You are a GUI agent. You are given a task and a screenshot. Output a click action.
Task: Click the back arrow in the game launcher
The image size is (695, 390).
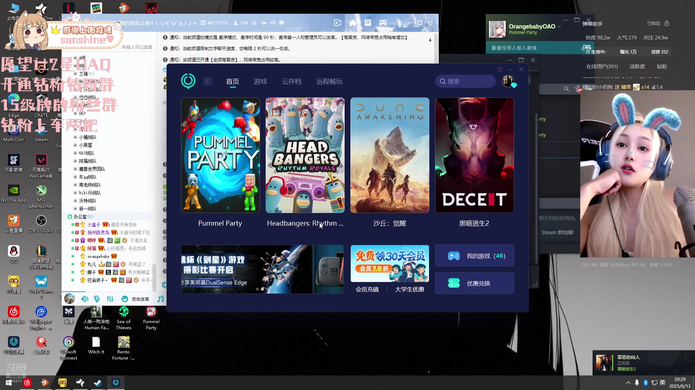pyautogui.click(x=207, y=81)
